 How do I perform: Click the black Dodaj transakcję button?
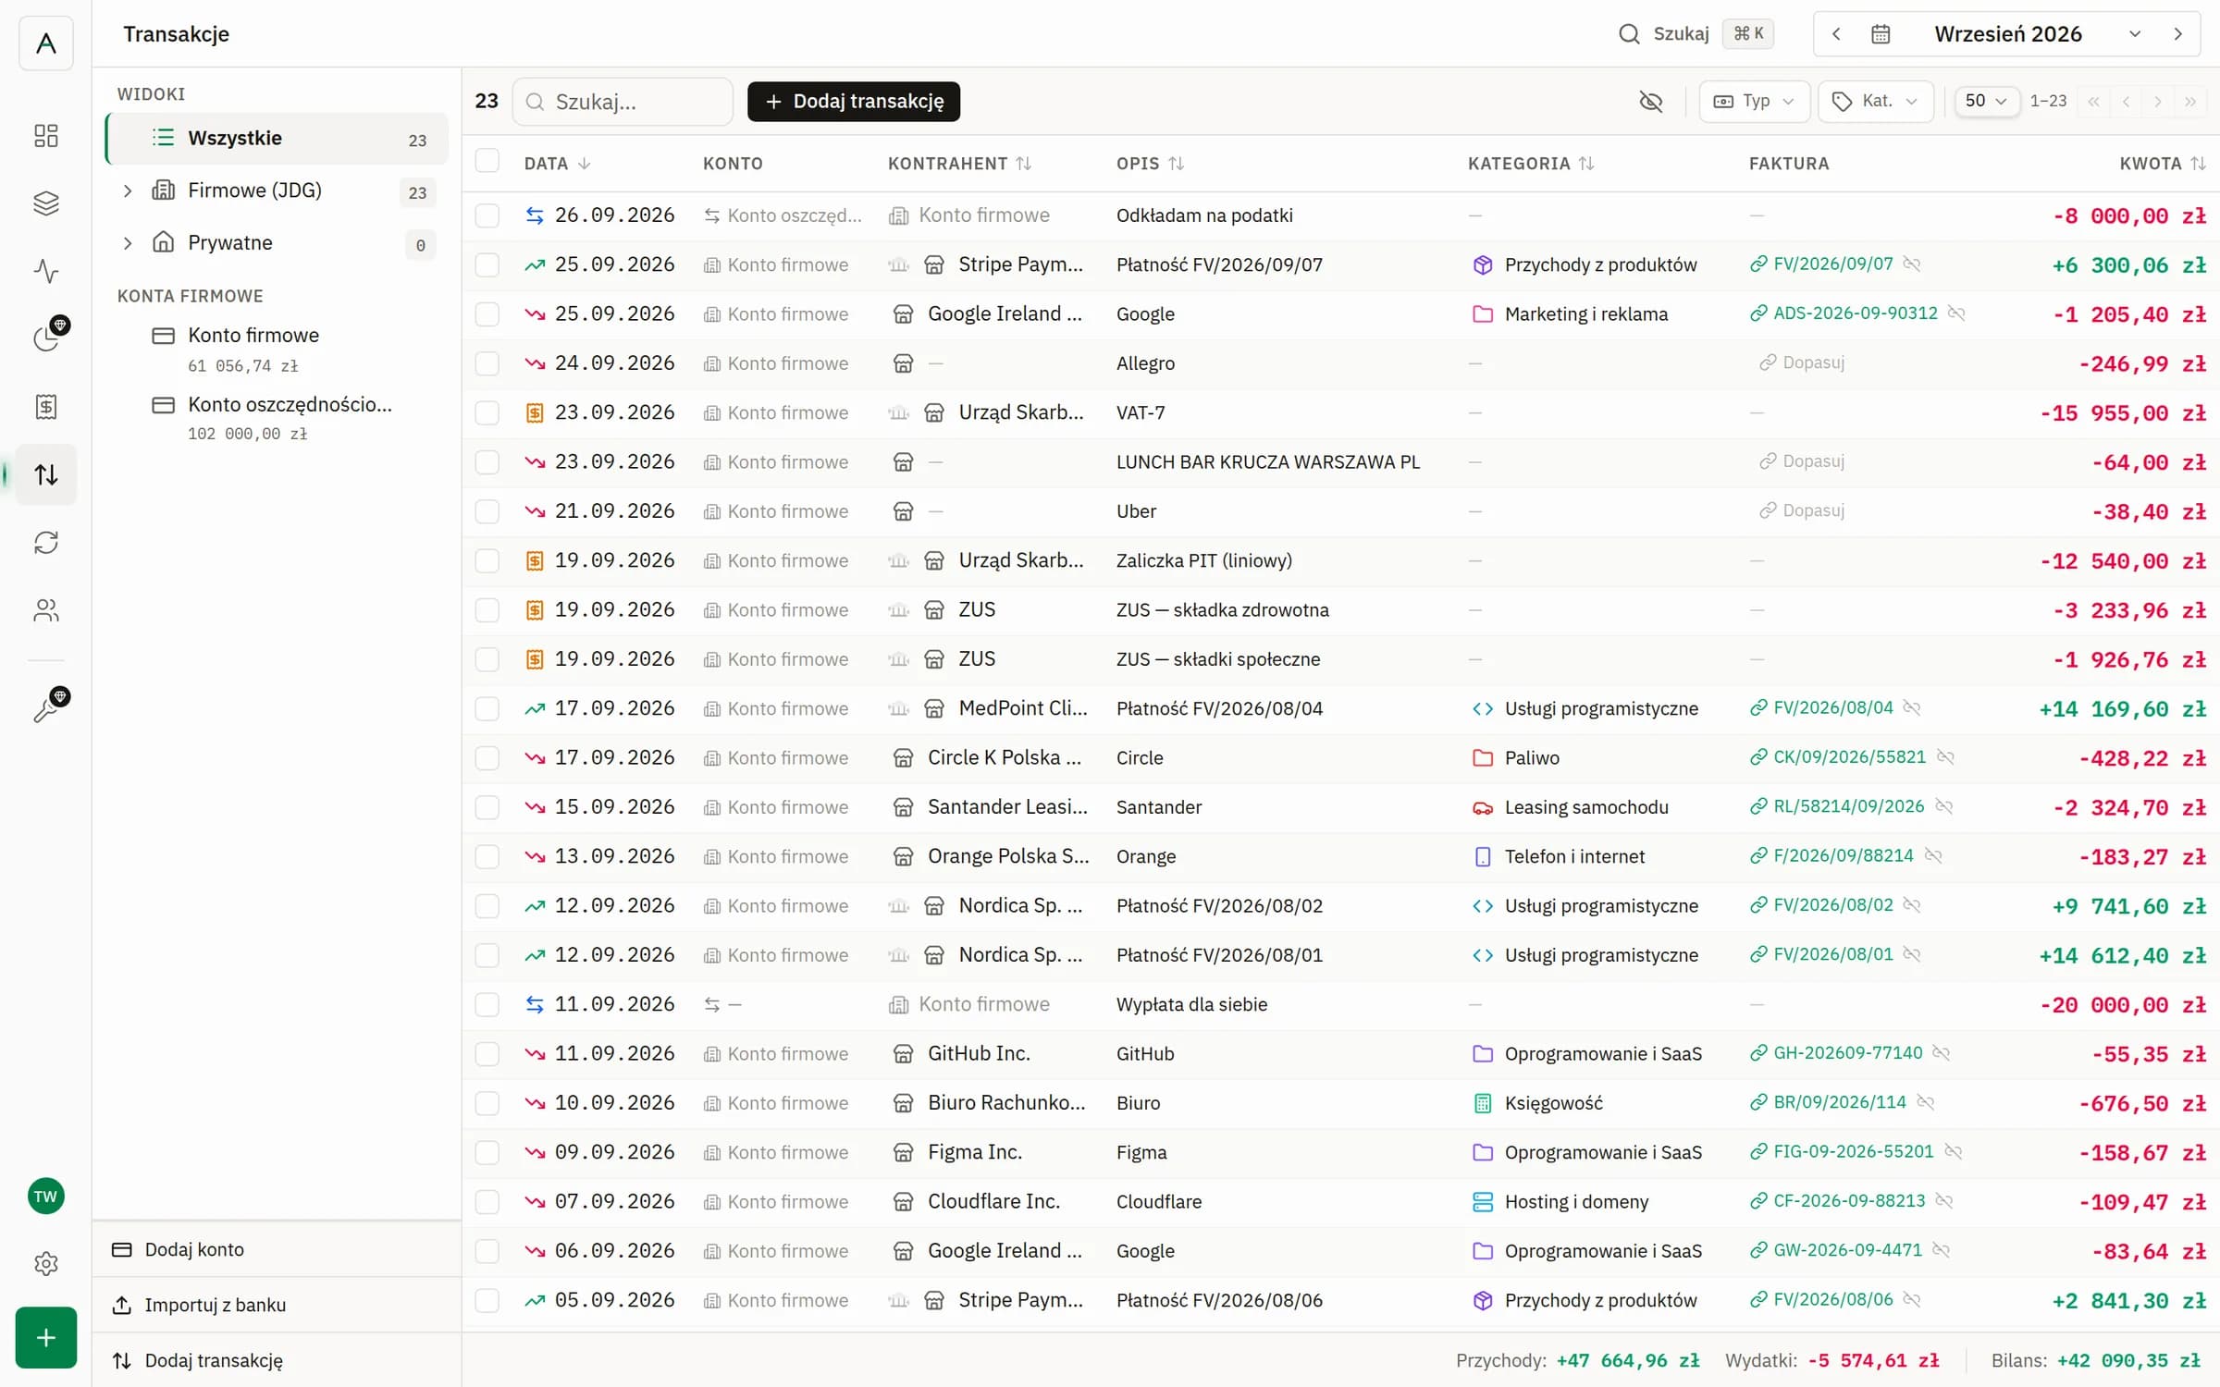tap(853, 101)
